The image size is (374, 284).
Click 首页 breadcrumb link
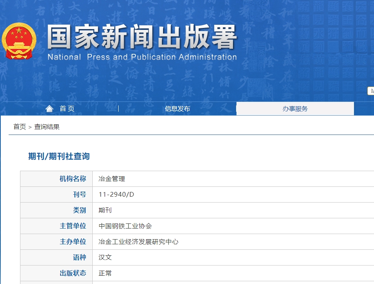(x=20, y=127)
